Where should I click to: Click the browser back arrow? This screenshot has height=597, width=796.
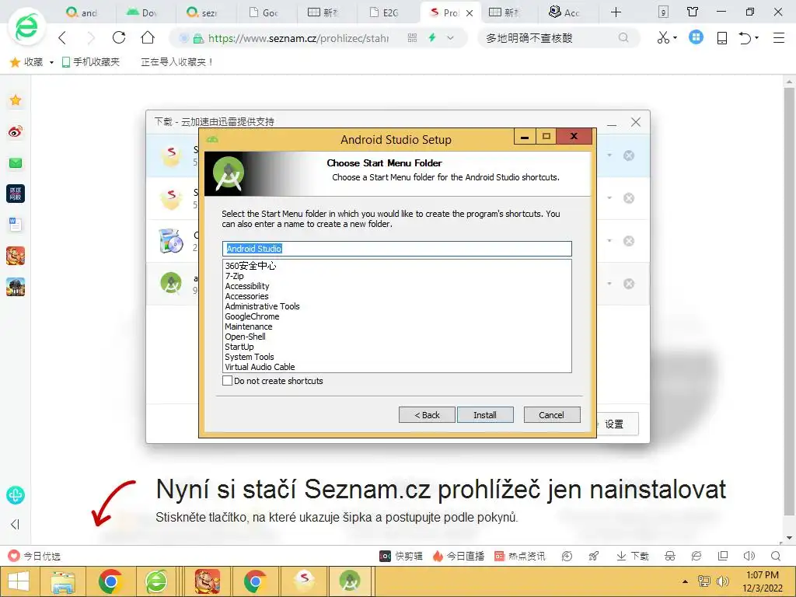62,37
